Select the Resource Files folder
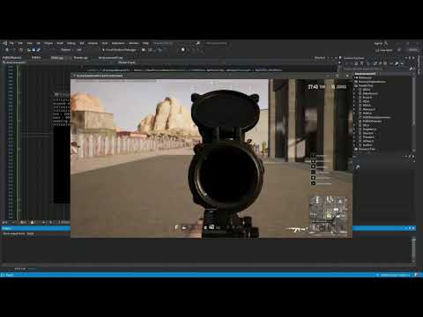The image size is (423, 317). [x=366, y=149]
